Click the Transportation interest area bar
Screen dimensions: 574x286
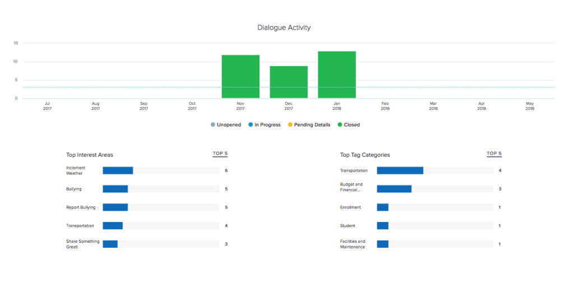(113, 226)
